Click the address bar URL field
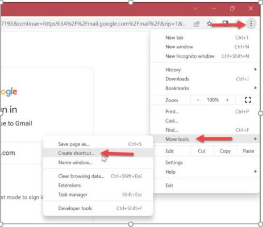 point(95,24)
